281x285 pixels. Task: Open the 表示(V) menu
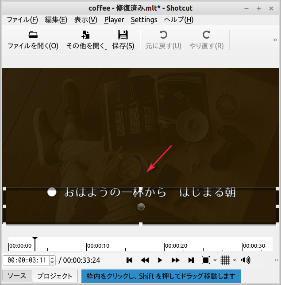[x=86, y=20]
